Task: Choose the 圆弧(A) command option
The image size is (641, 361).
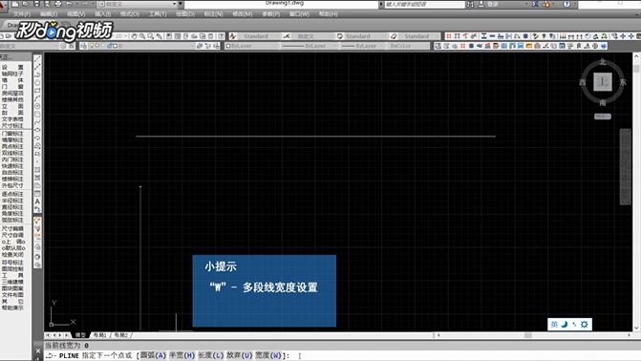Action: (x=153, y=355)
